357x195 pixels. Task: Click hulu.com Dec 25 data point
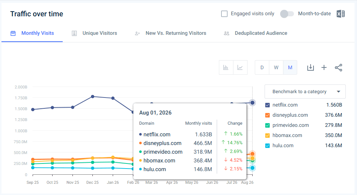coord(93,168)
